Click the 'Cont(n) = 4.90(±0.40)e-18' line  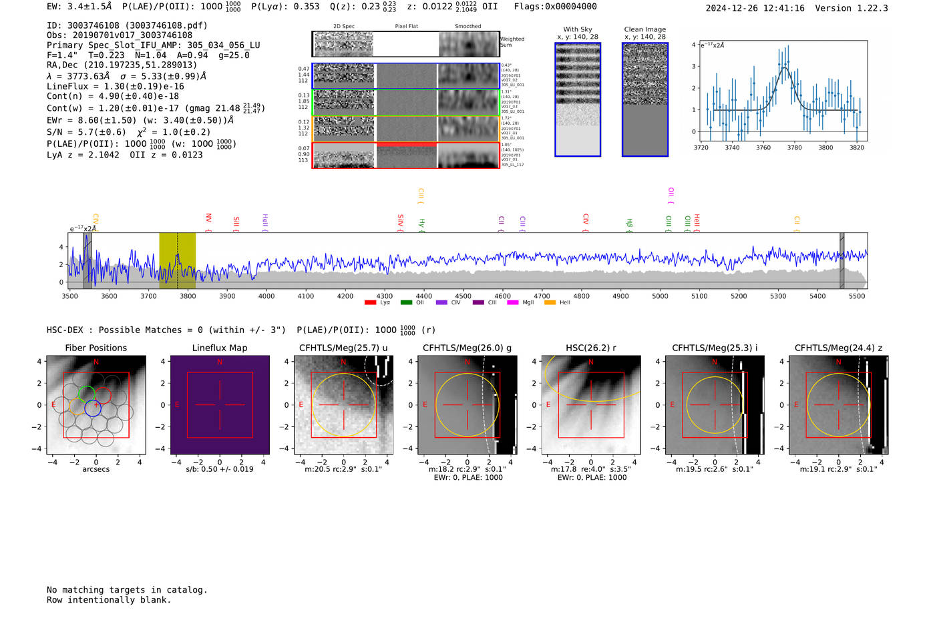pos(113,96)
